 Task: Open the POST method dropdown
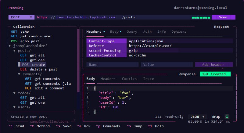(21, 17)
